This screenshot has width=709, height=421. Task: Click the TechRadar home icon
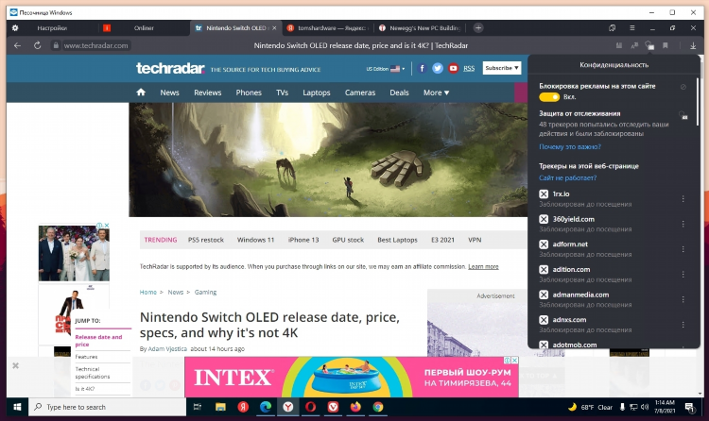[141, 93]
